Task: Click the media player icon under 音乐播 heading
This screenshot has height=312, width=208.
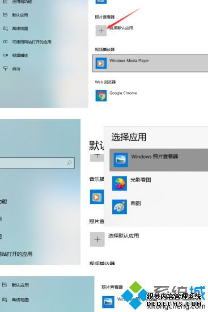Action: [x=97, y=197]
